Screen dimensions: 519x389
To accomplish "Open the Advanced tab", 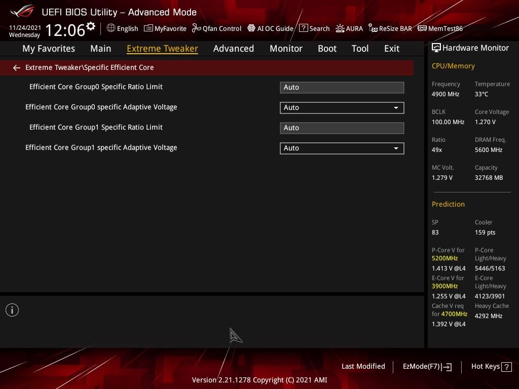I will pos(234,49).
